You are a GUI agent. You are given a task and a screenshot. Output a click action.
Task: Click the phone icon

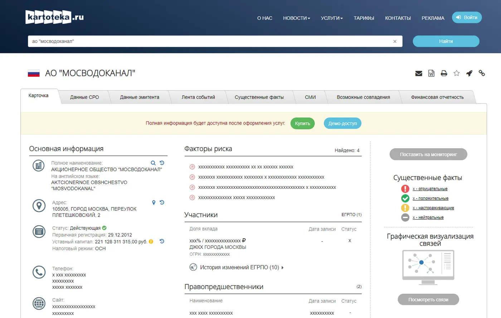point(39,272)
